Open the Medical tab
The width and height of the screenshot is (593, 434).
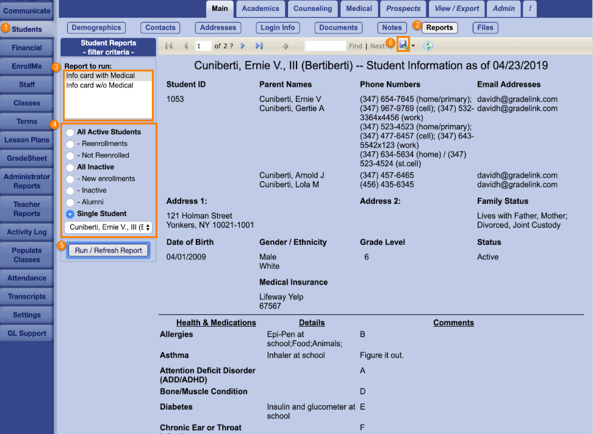coord(359,9)
